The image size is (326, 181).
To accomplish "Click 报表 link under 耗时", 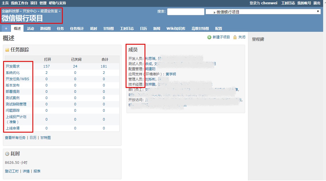I will coord(37,171).
